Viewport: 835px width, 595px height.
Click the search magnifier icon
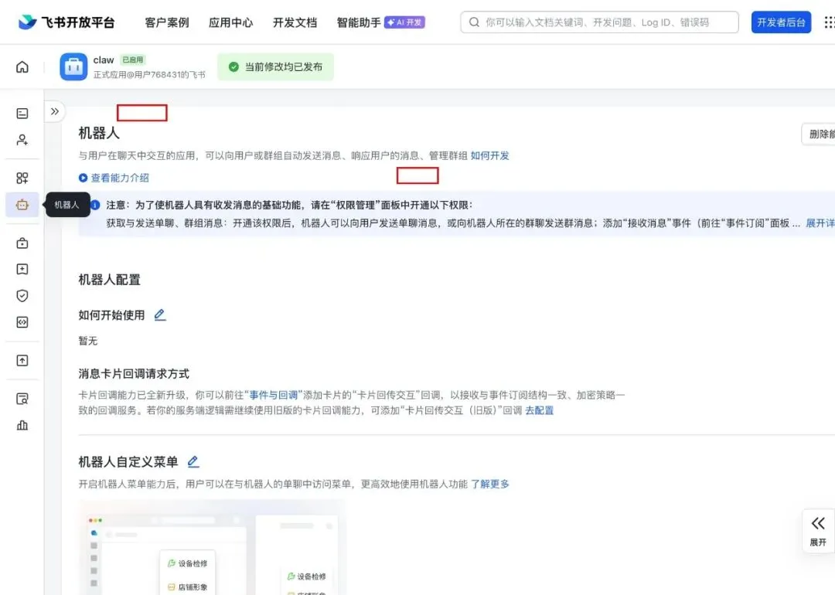474,22
